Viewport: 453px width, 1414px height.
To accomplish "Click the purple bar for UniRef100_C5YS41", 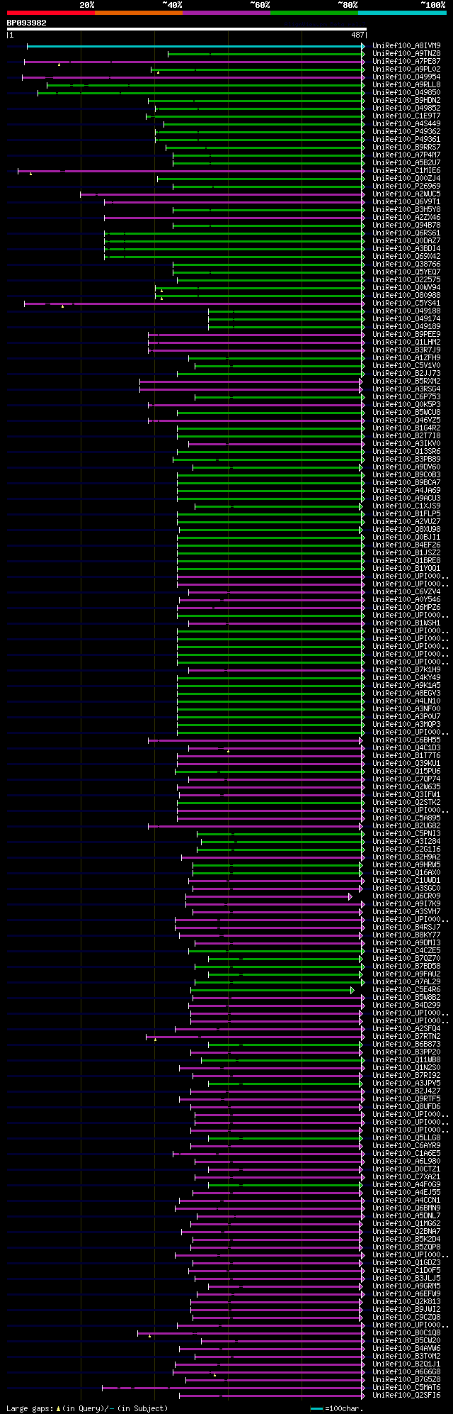I will pyautogui.click(x=193, y=304).
